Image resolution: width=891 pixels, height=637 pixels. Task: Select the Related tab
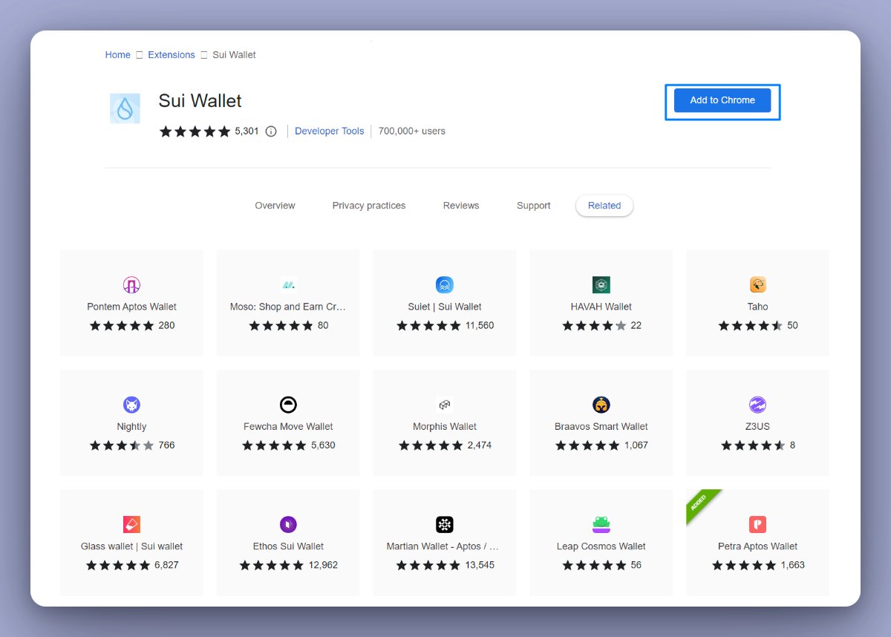604,206
